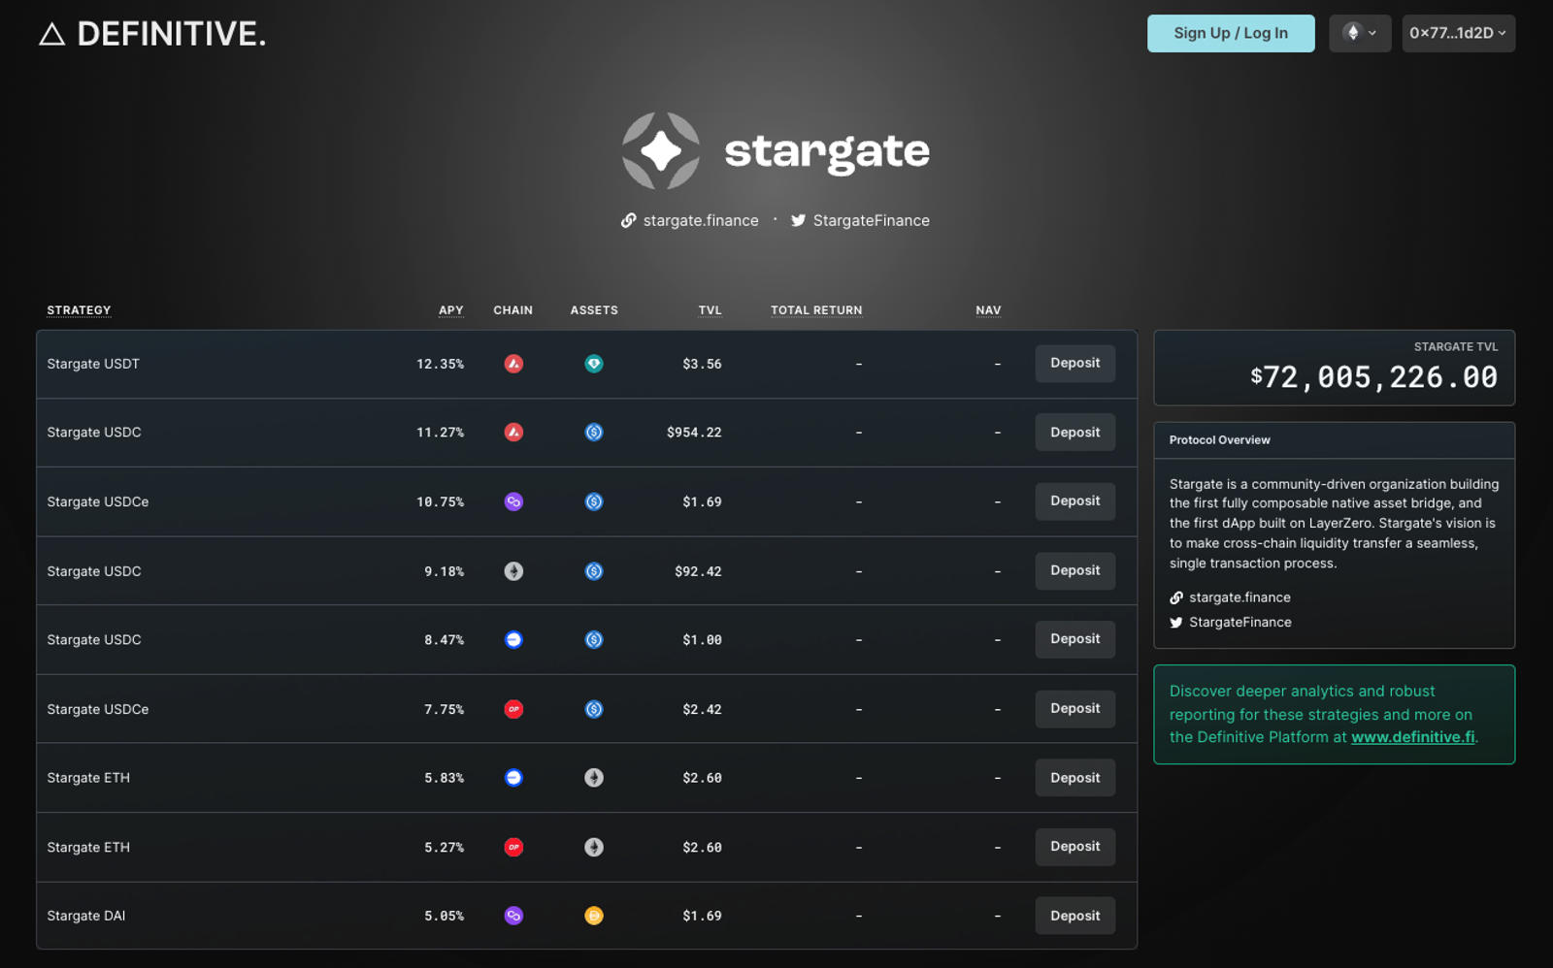Click the Base chain icon in the 5.83% ETH row

pos(513,778)
